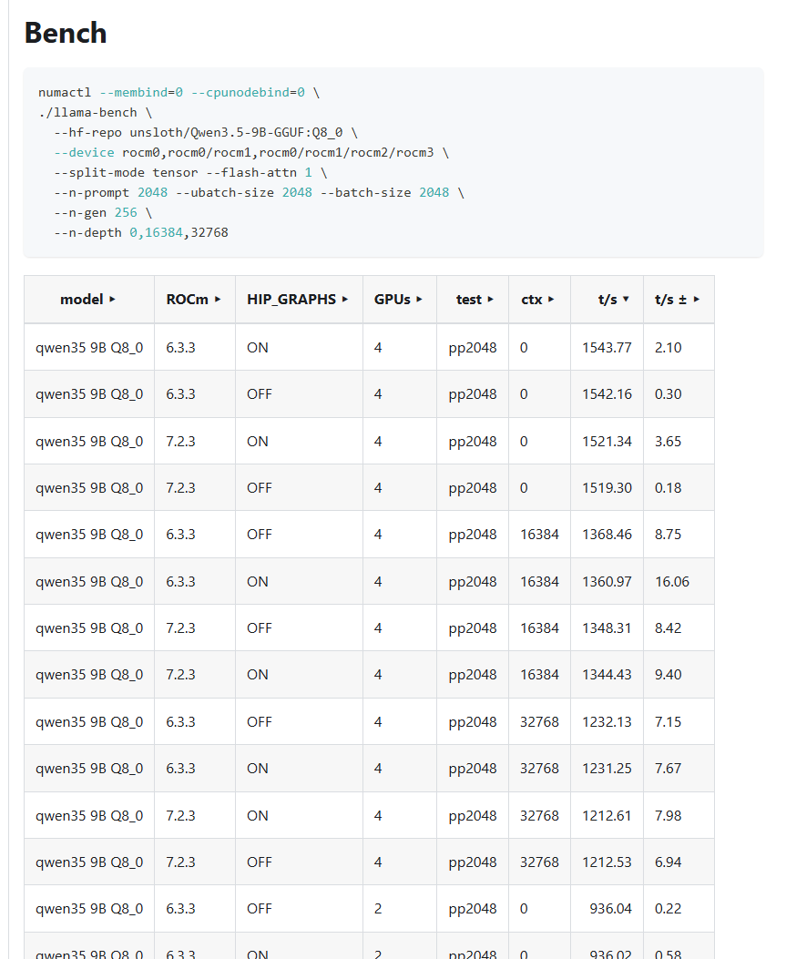This screenshot has width=786, height=959.
Task: Click the t/s value 1519.30
Action: pos(607,487)
